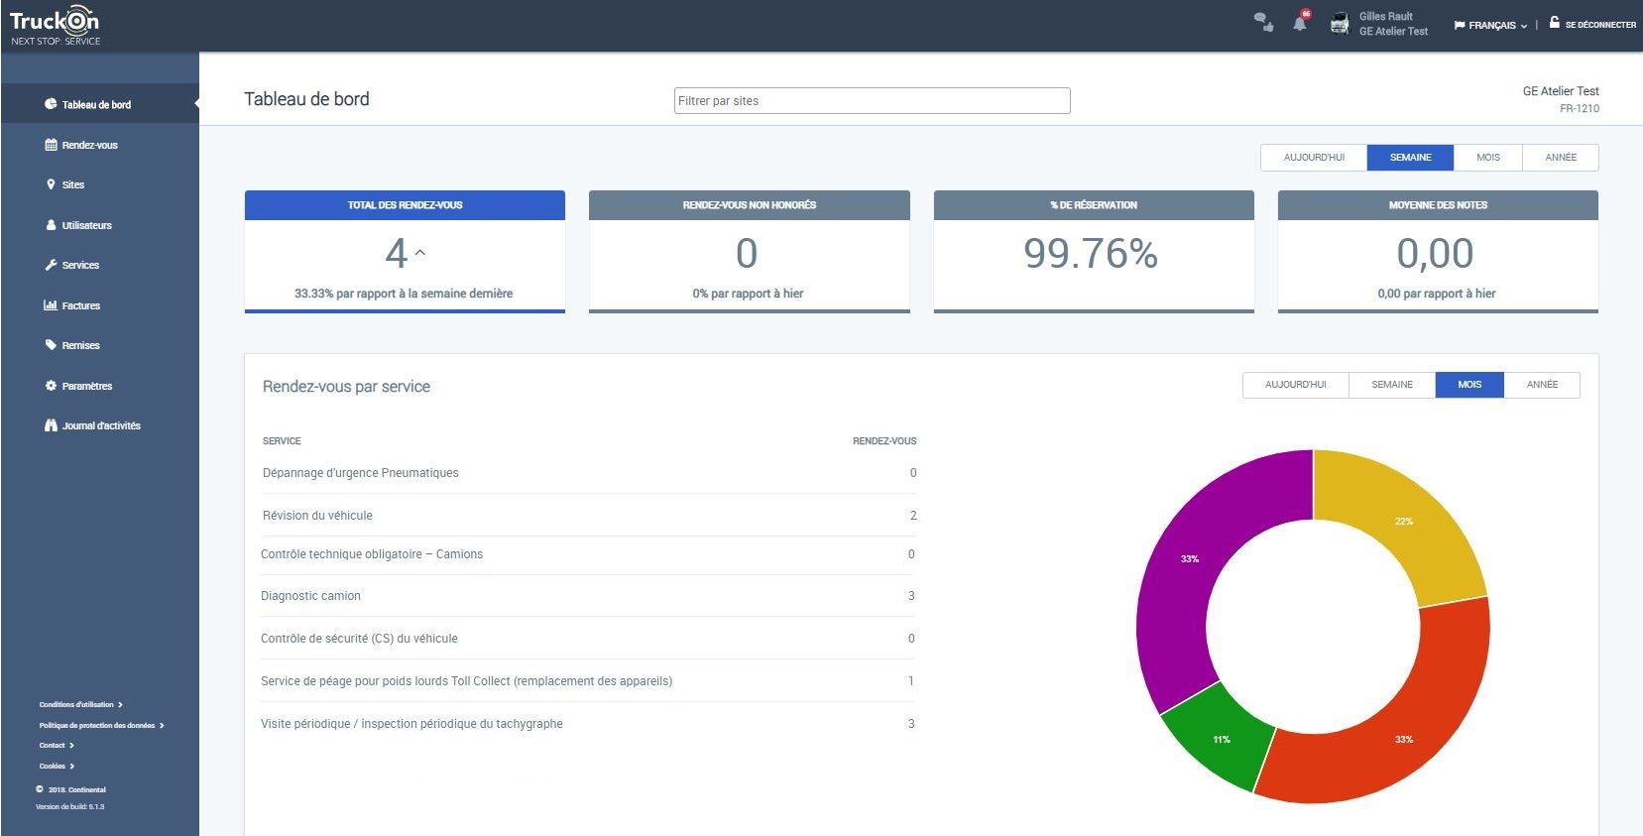Click the Filtrer par sites field
This screenshot has height=836, width=1643.
coord(873,100)
